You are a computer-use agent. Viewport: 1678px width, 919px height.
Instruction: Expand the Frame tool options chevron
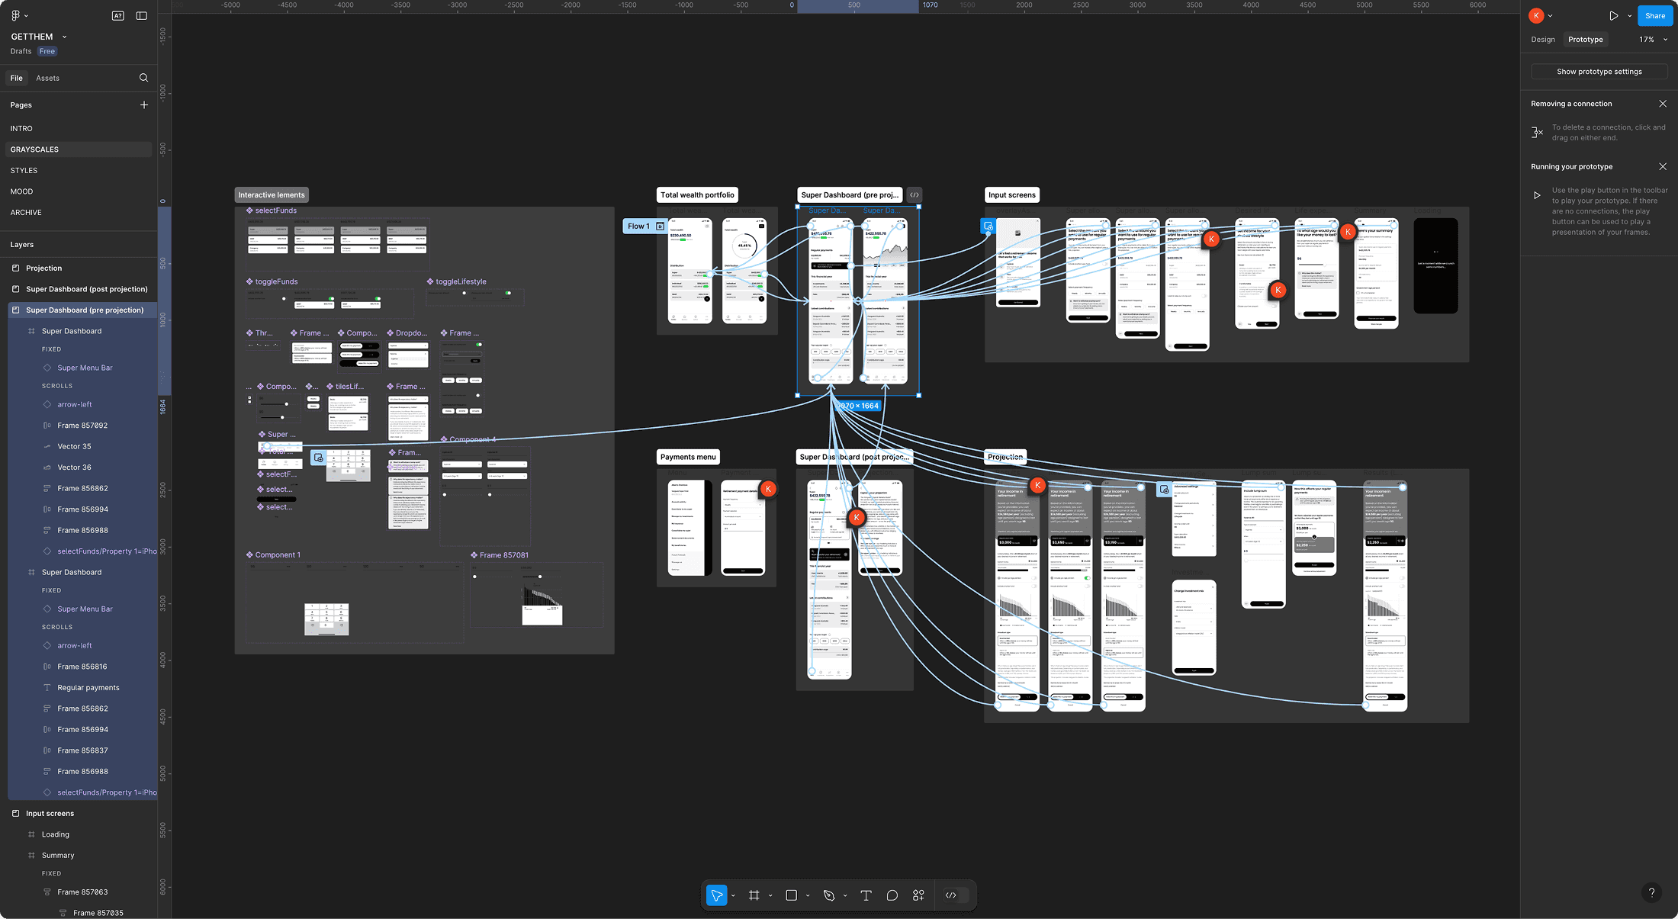pos(770,895)
